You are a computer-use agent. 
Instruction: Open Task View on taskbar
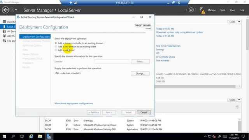pos(22,136)
